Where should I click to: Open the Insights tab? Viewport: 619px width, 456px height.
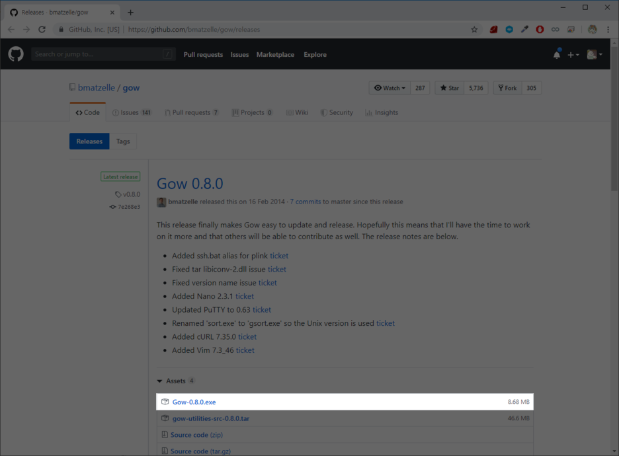[x=382, y=112]
